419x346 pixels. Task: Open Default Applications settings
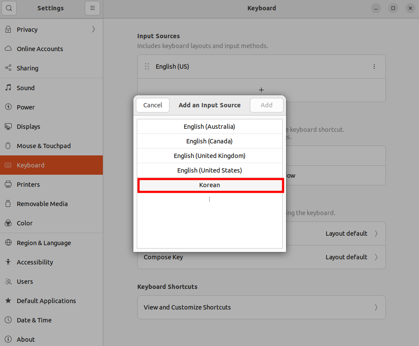[51, 300]
